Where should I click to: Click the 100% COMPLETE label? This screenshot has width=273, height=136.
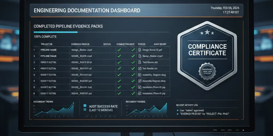point(45,37)
